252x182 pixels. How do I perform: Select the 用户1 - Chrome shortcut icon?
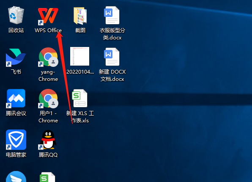pos(48,99)
